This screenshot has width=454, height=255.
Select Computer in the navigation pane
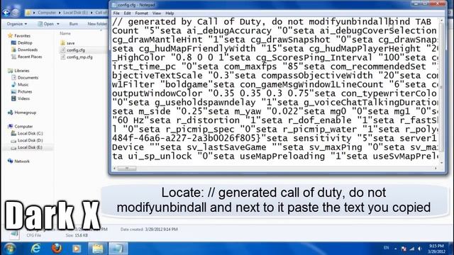pyautogui.click(x=23, y=126)
